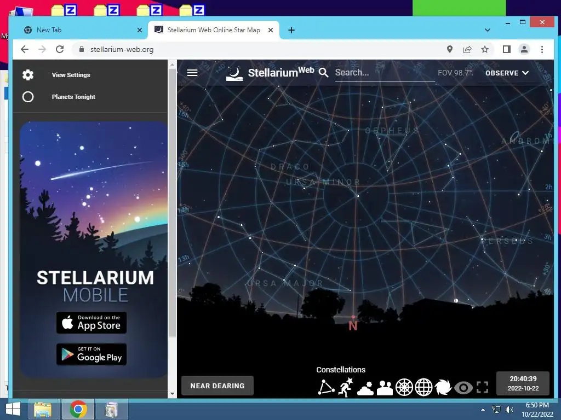Toggle atmosphere button in bottom toolbar

pos(365,388)
